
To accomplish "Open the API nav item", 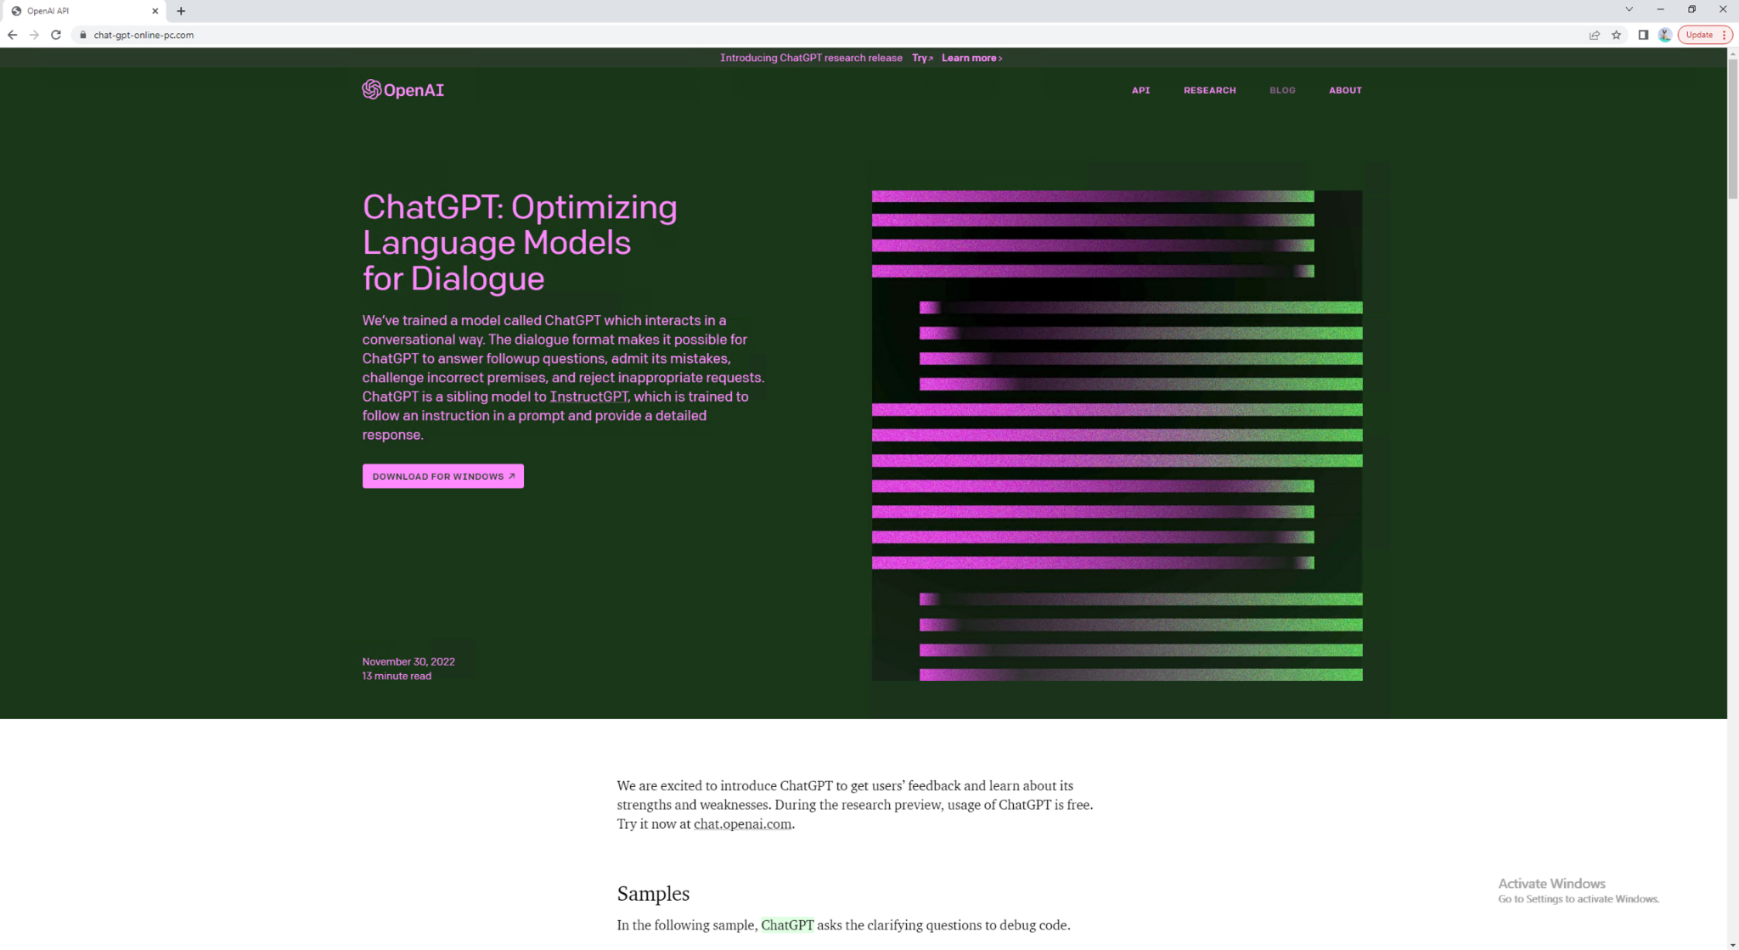I will pyautogui.click(x=1140, y=90).
